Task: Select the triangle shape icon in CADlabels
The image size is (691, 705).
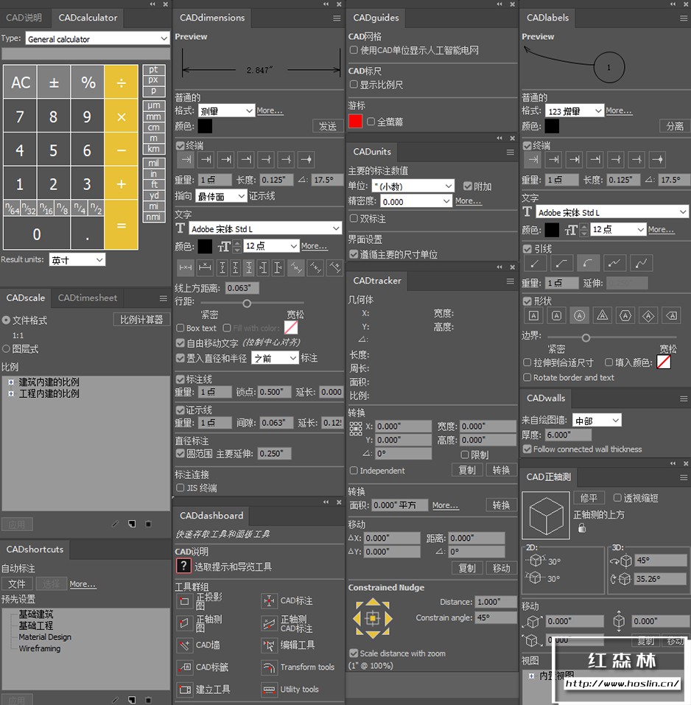Action: click(603, 315)
